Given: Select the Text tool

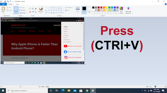Looking at the screenshot, I should pos(35,9).
